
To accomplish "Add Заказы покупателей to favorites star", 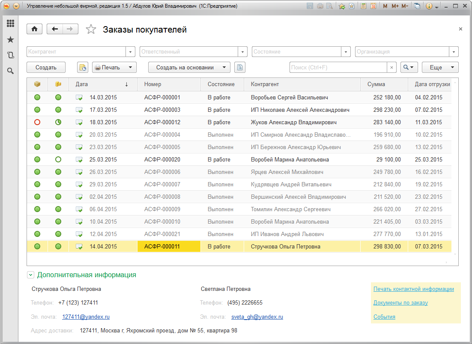I will pyautogui.click(x=91, y=30).
